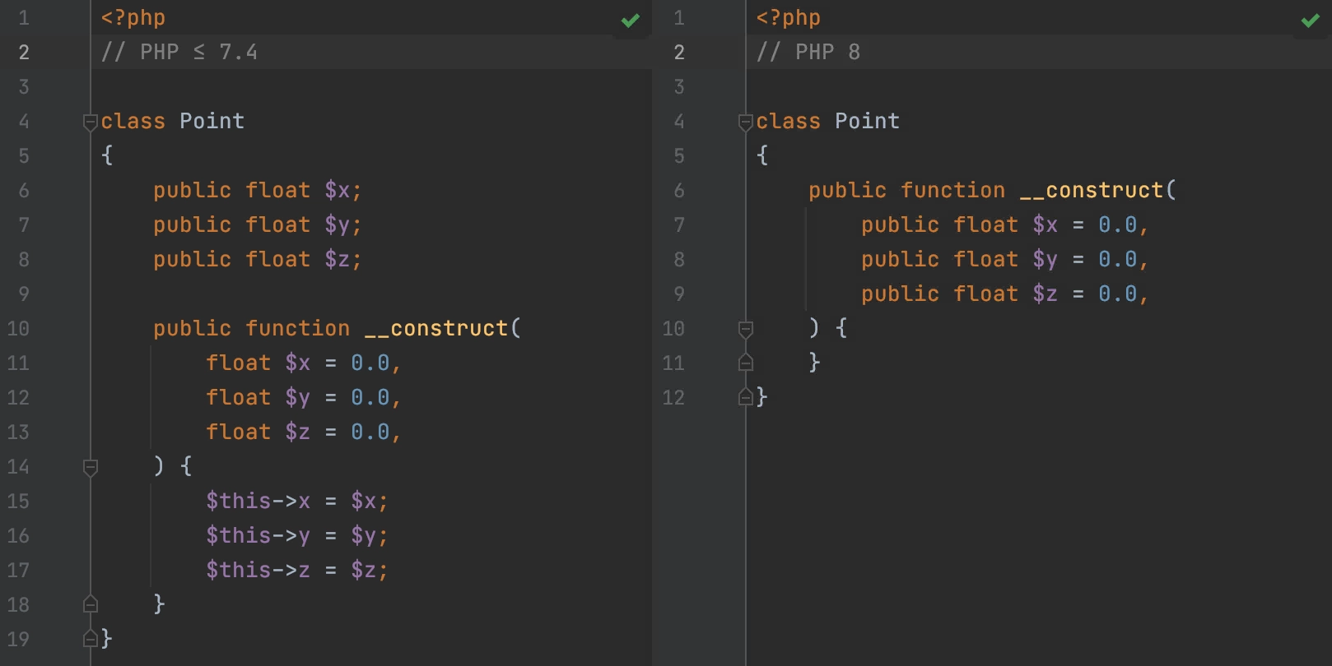Click '<?php' tag in right editor
Viewport: 1332px width, 666px height.
click(789, 18)
